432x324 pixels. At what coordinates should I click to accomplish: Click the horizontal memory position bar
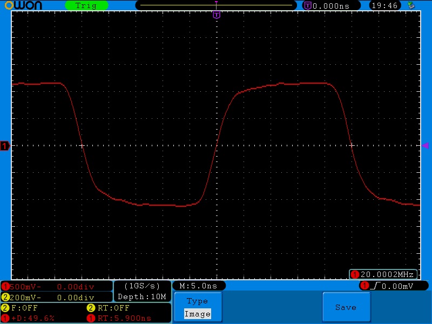[217, 5]
